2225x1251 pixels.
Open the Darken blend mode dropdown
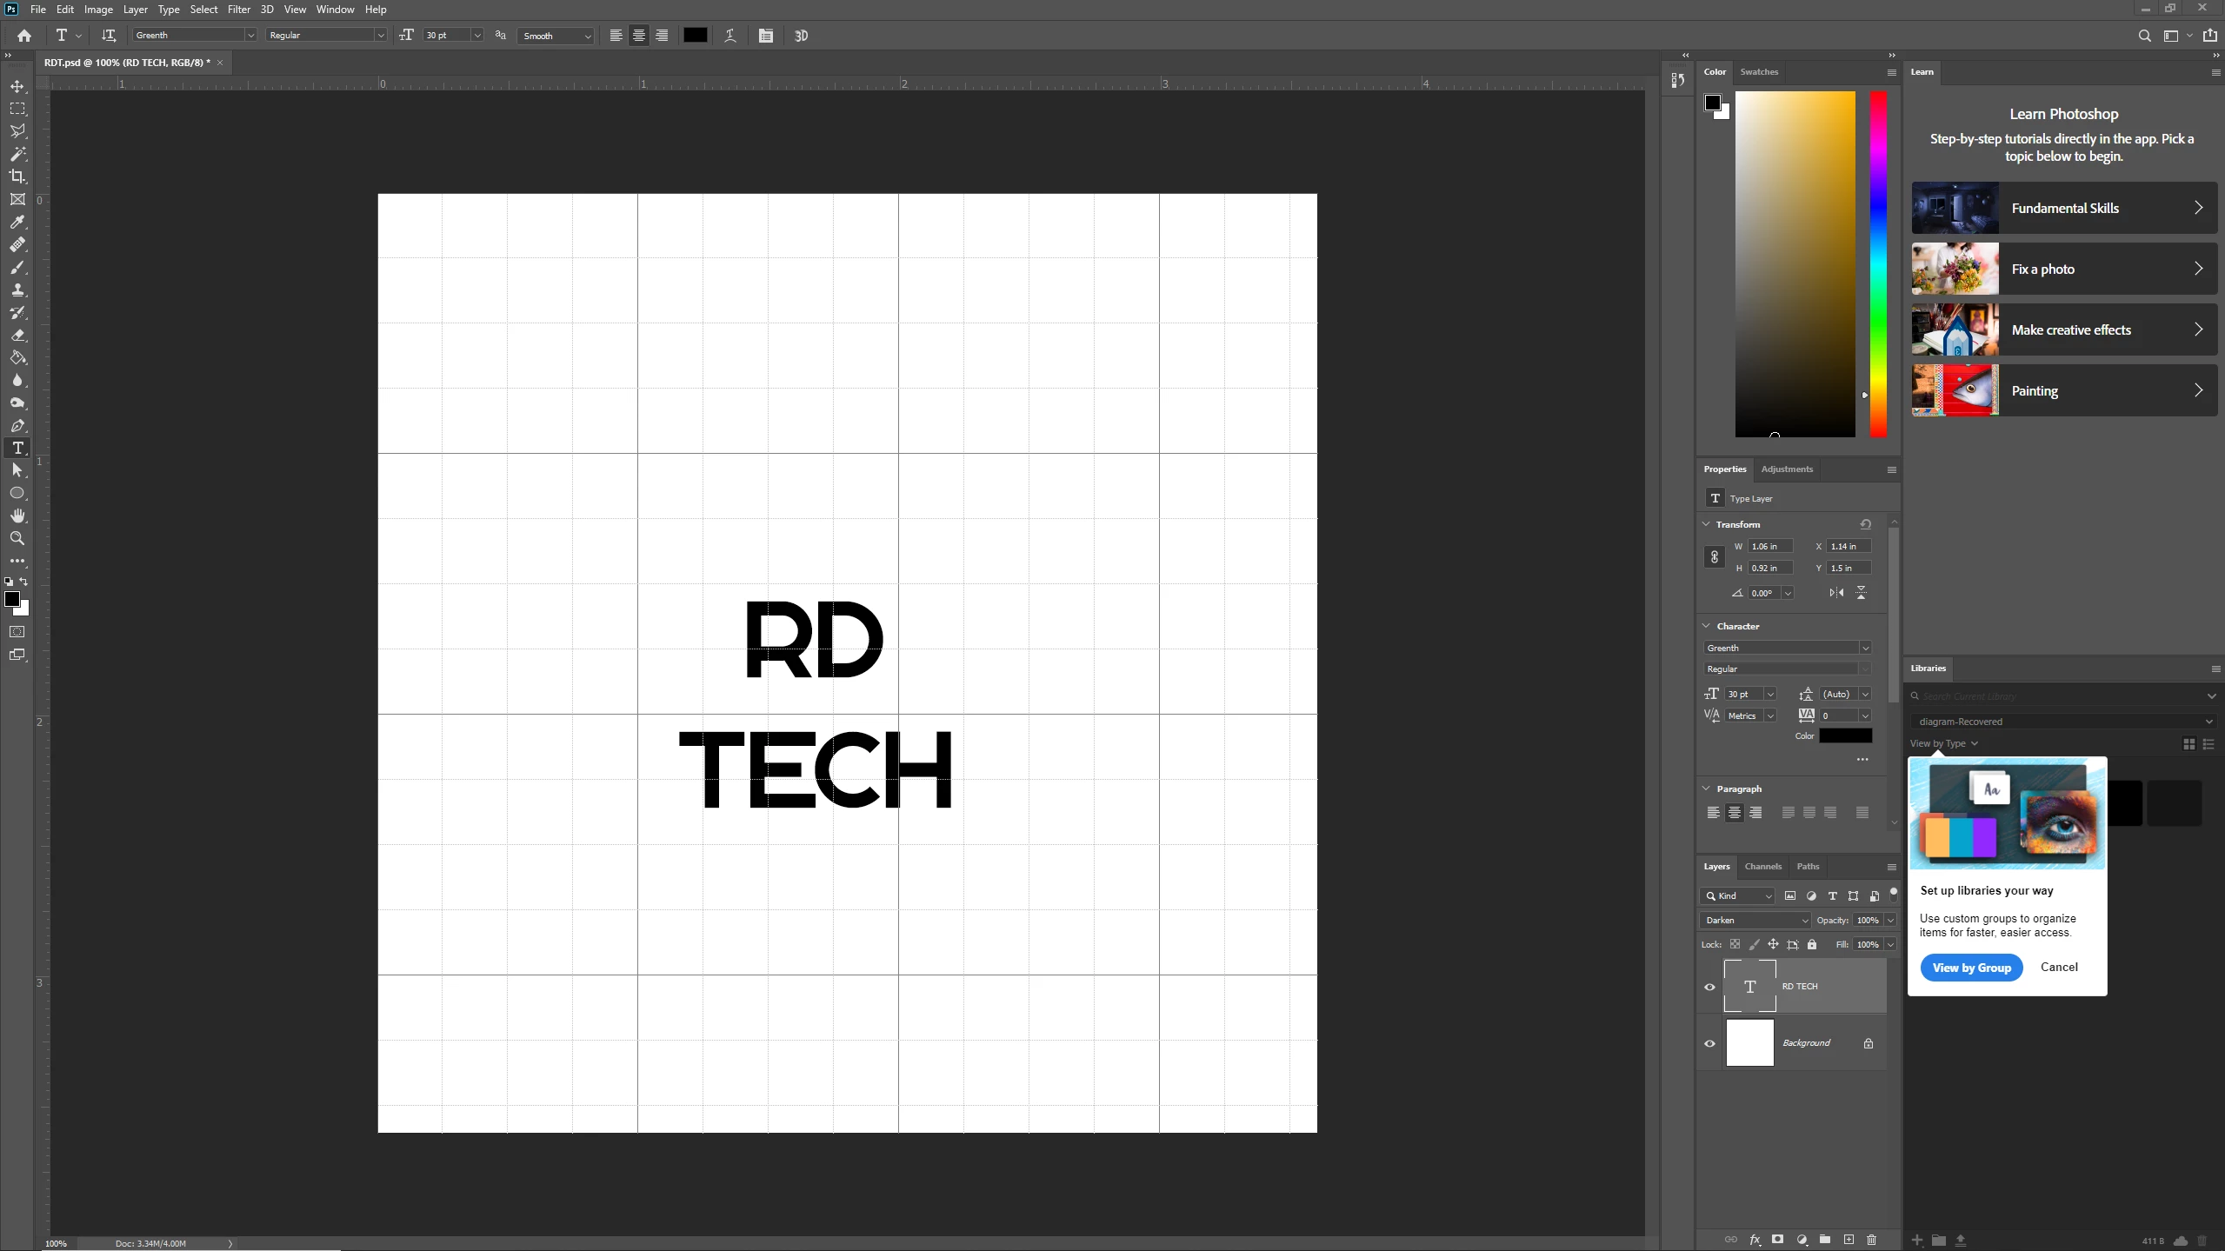point(1755,920)
